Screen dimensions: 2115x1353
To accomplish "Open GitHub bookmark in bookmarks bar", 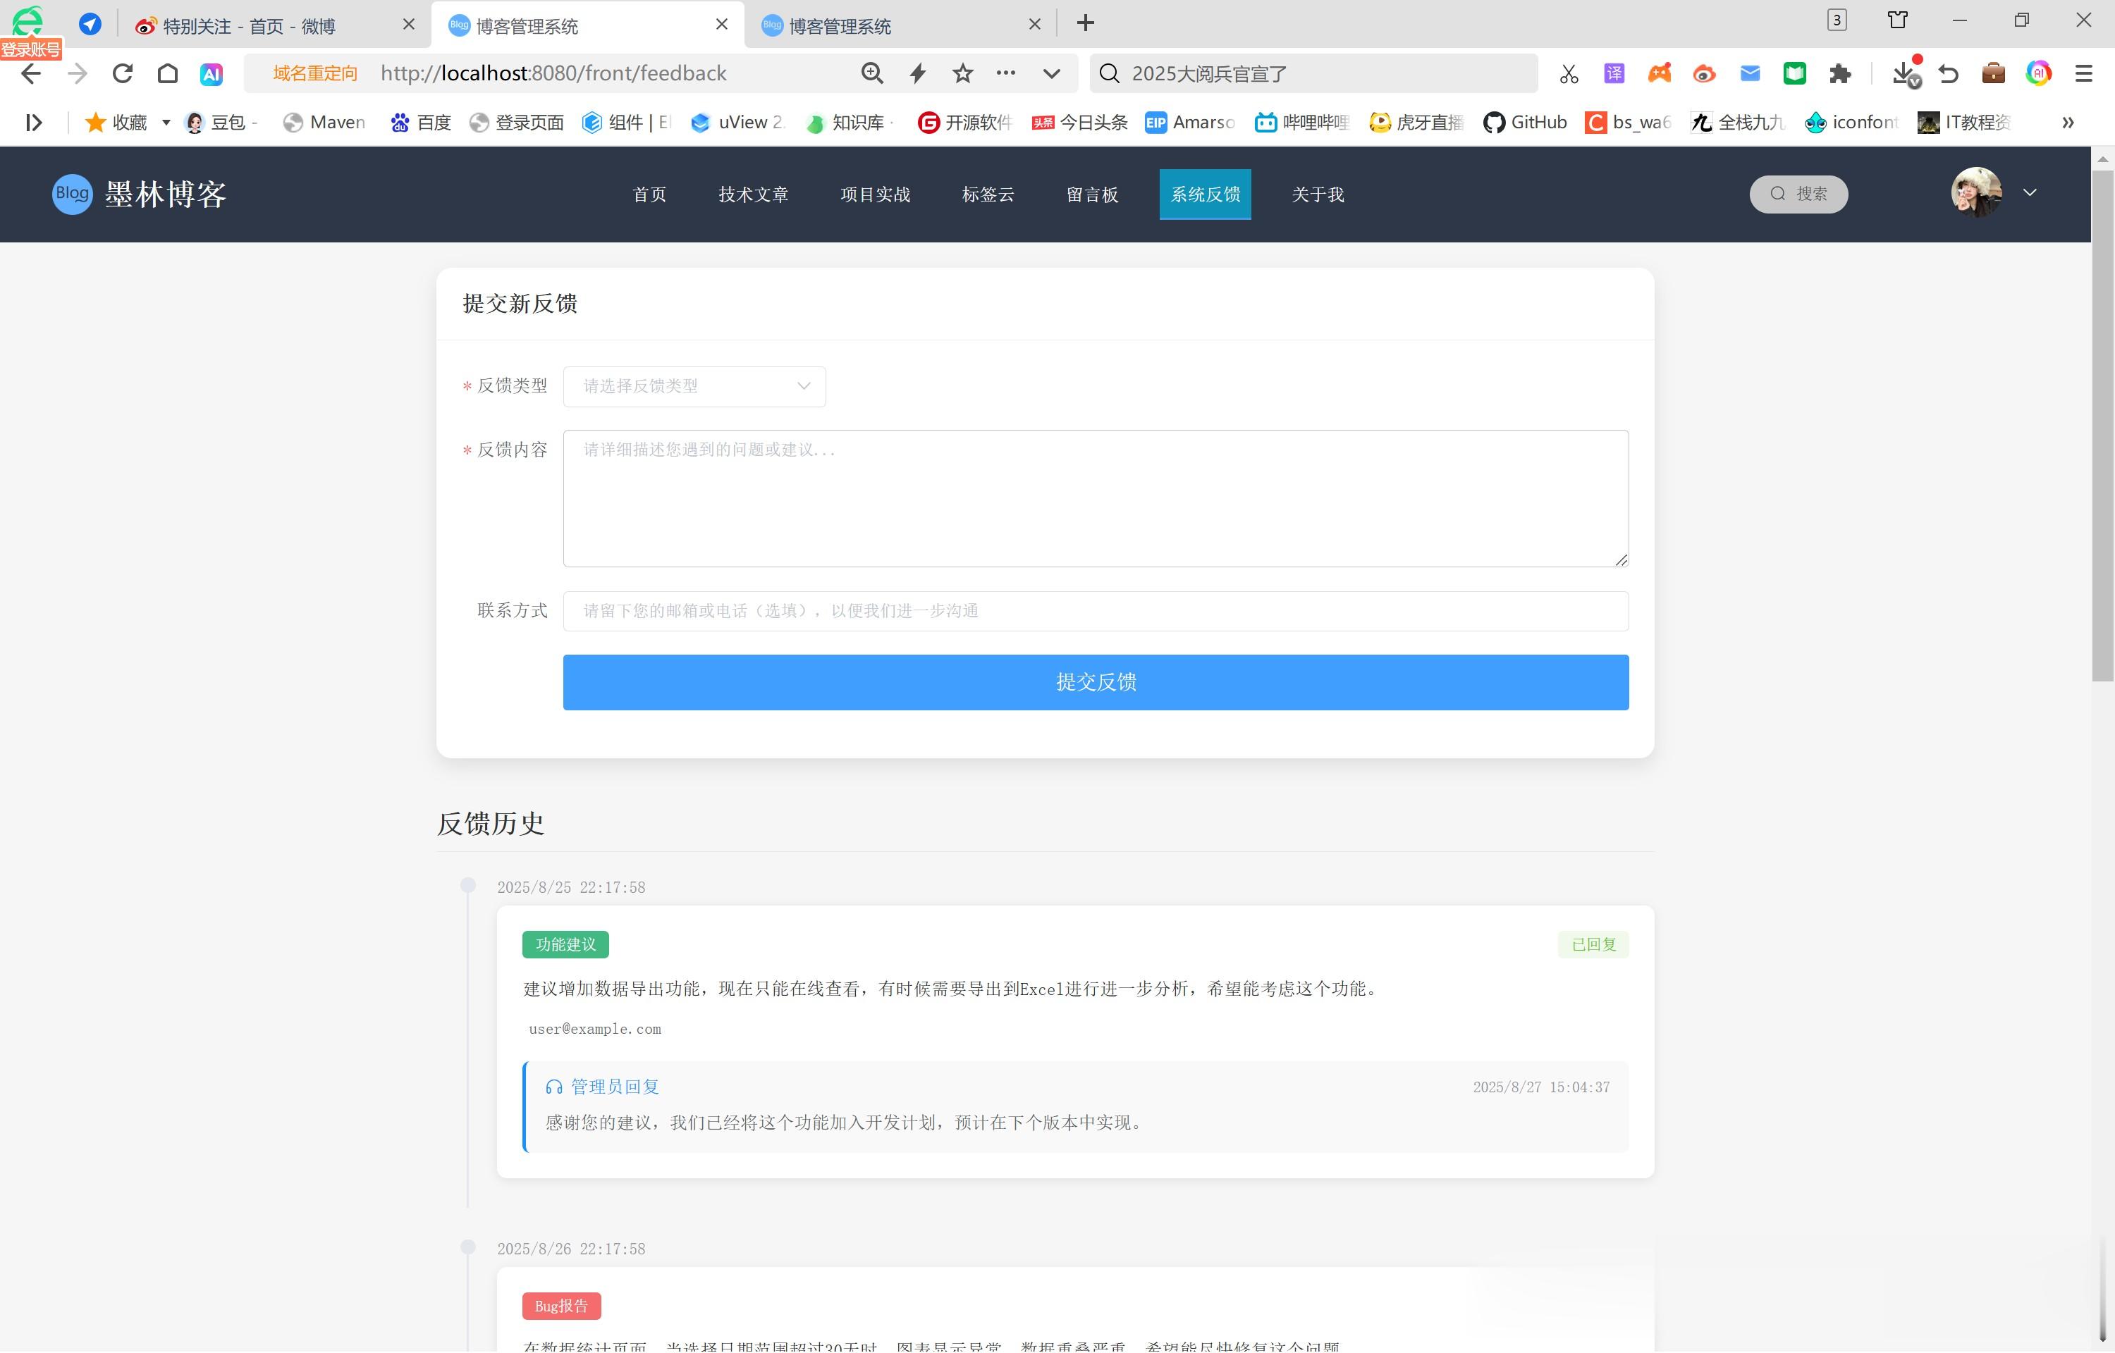I will click(x=1524, y=122).
